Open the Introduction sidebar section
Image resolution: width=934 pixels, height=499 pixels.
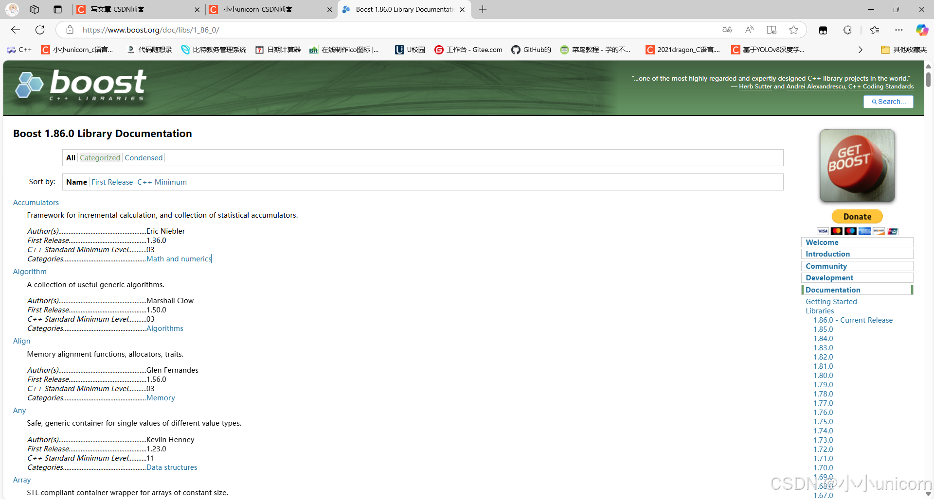tap(857, 254)
